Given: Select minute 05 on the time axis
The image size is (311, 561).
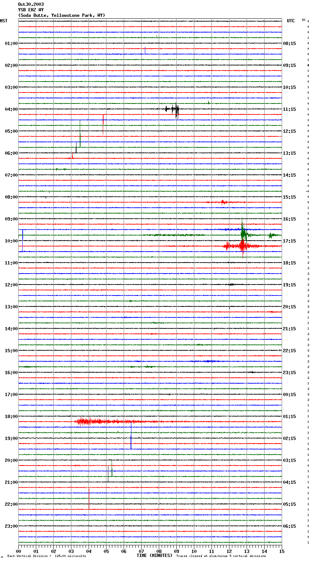Looking at the screenshot, I should pyautogui.click(x=106, y=551).
